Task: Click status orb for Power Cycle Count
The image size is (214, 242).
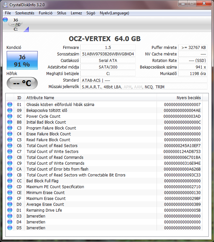Action: (x=10, y=116)
